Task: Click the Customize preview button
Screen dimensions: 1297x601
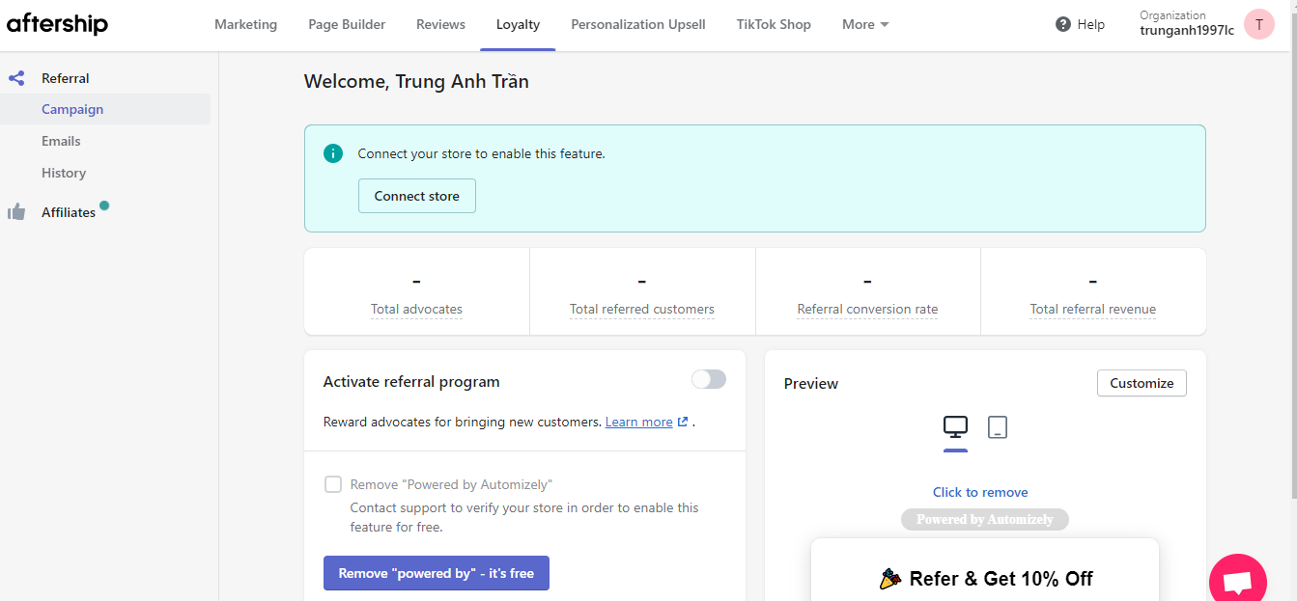Action: [1142, 383]
